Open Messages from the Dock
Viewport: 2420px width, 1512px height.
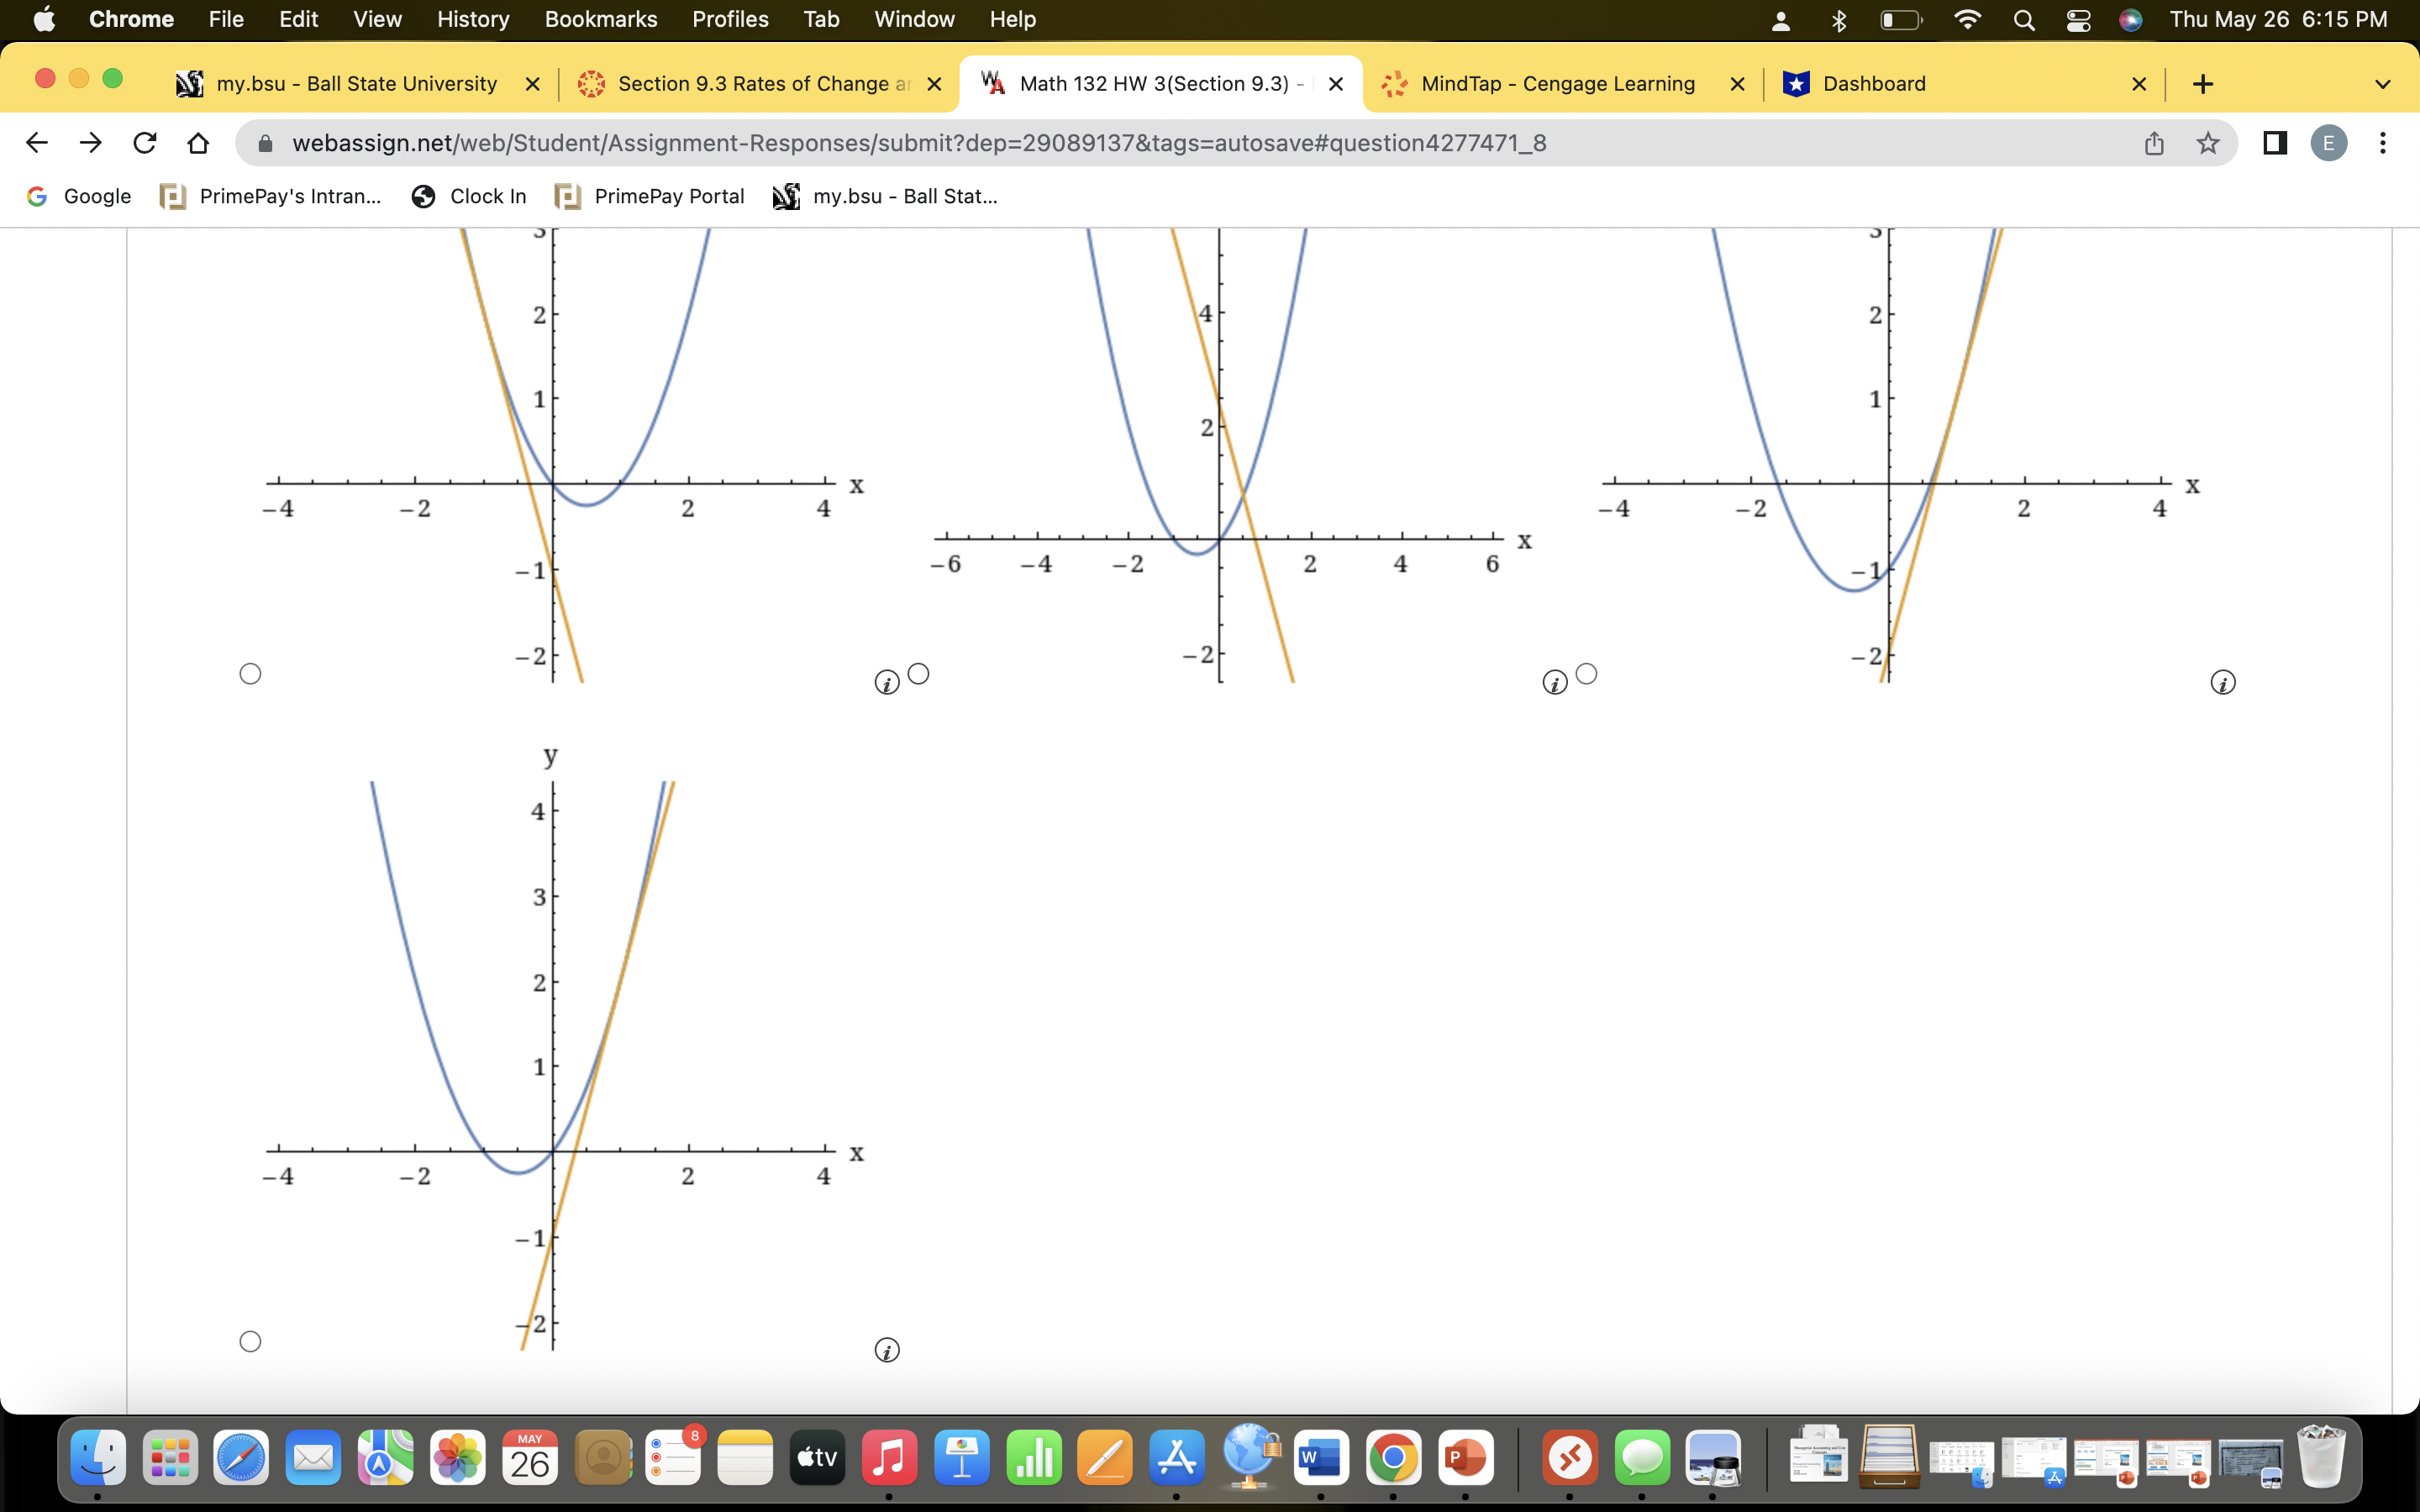click(x=1641, y=1458)
